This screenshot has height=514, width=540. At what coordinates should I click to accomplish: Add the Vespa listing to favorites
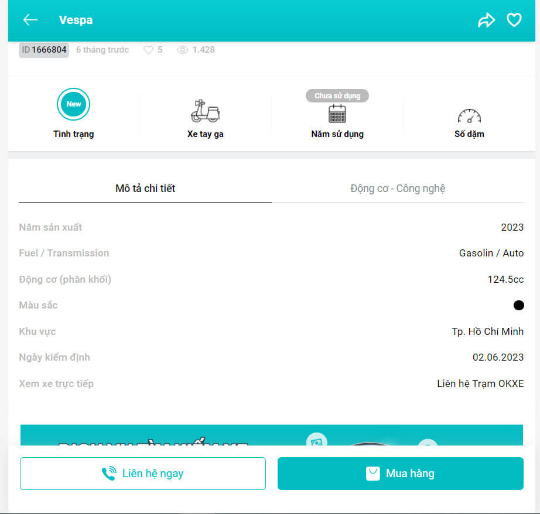coord(514,20)
